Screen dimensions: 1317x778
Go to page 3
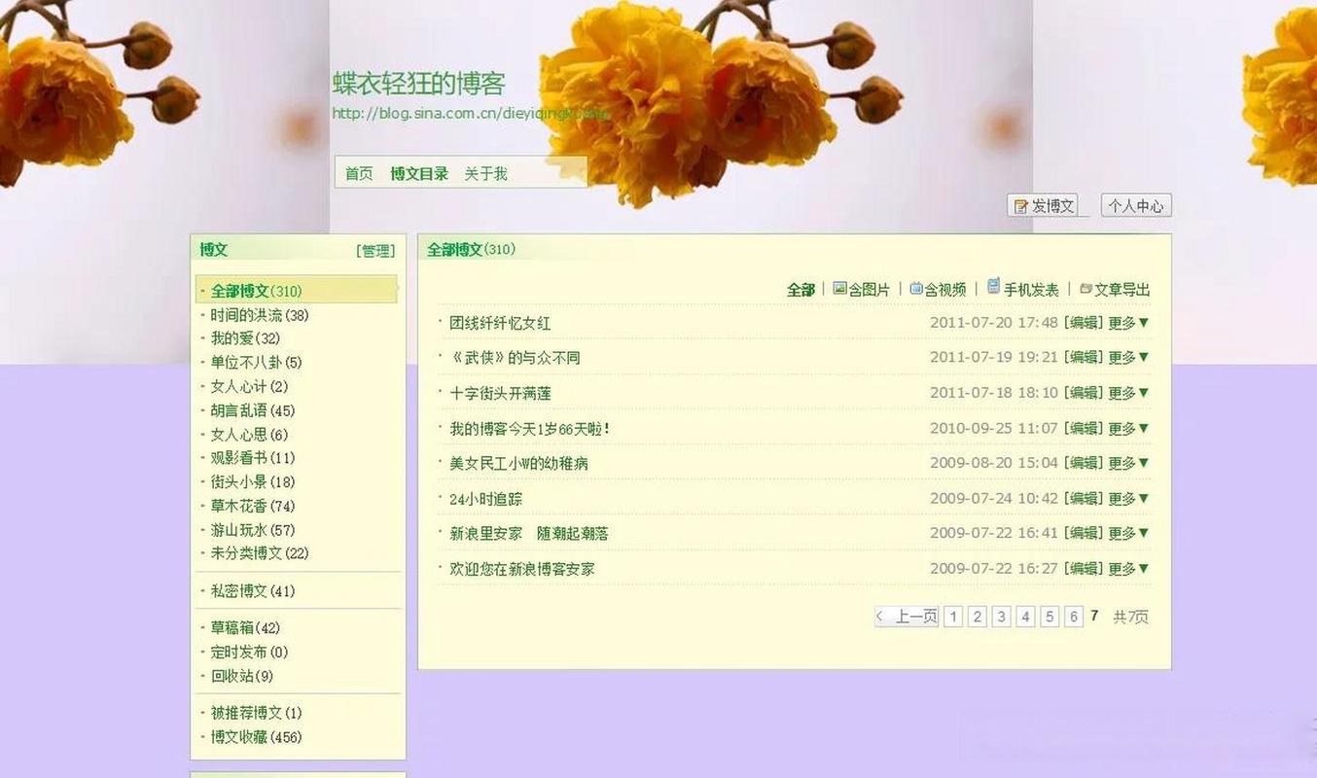tap(1001, 617)
